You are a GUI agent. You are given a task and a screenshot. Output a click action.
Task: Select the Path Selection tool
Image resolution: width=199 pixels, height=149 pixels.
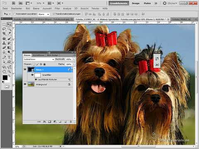click(x=4, y=62)
